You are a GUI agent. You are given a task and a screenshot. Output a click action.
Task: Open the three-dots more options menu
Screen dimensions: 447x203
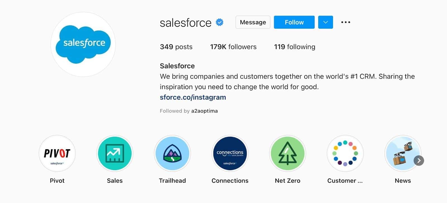click(346, 22)
